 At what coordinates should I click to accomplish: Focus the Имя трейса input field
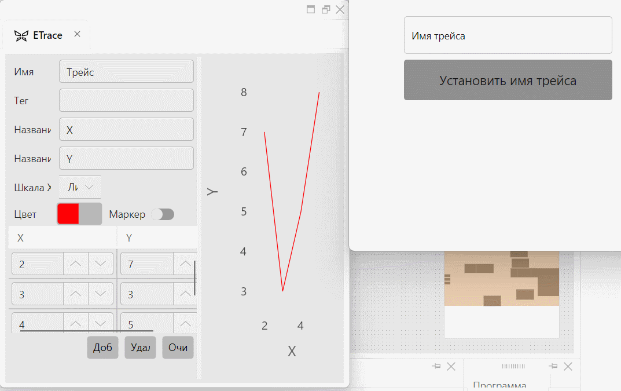click(x=508, y=35)
